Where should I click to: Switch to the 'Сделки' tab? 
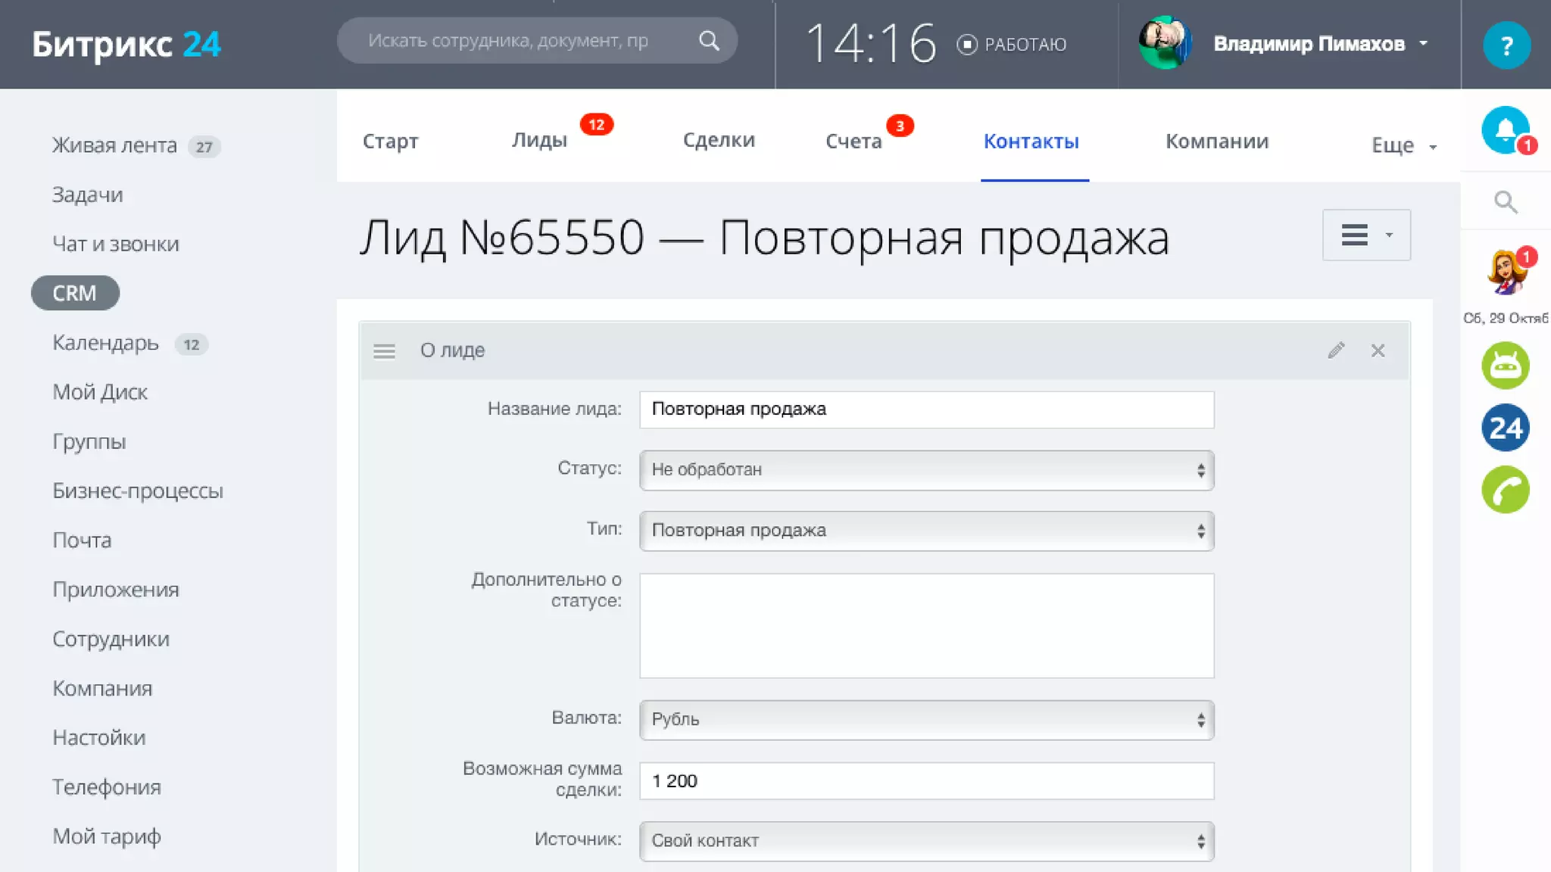[718, 141]
